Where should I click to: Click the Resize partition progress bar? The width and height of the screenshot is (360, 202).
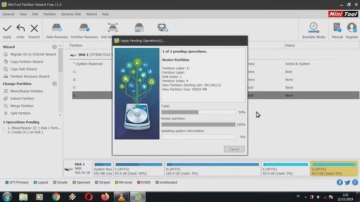(x=199, y=125)
